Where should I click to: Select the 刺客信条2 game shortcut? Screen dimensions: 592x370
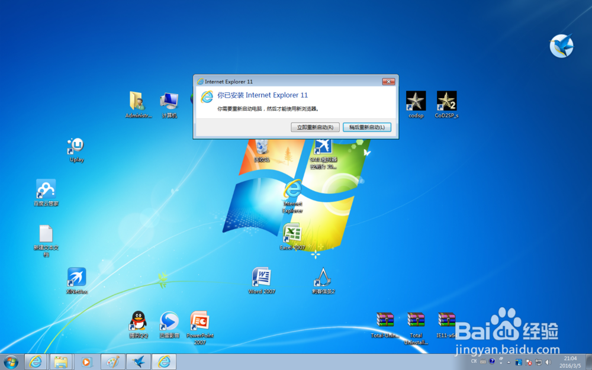coord(323,281)
